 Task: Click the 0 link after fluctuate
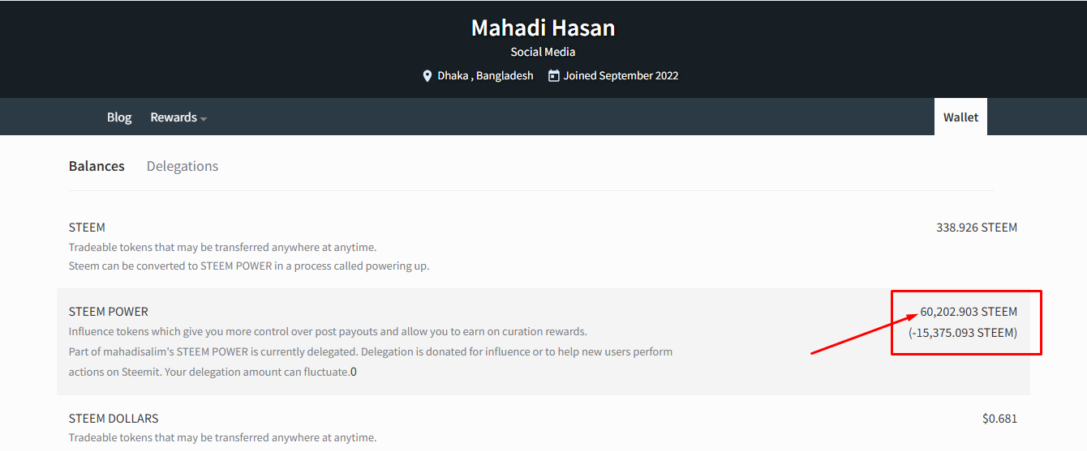tap(354, 372)
